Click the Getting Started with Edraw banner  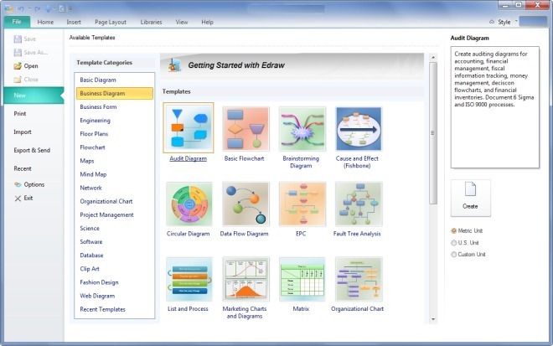point(292,65)
